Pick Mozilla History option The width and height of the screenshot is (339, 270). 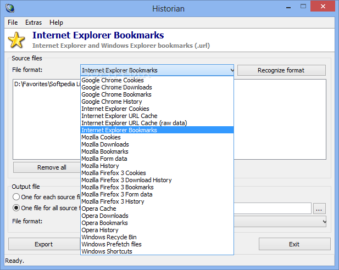pos(157,166)
